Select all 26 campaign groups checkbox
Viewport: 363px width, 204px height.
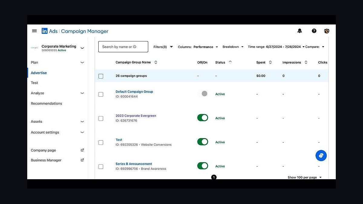point(101,76)
